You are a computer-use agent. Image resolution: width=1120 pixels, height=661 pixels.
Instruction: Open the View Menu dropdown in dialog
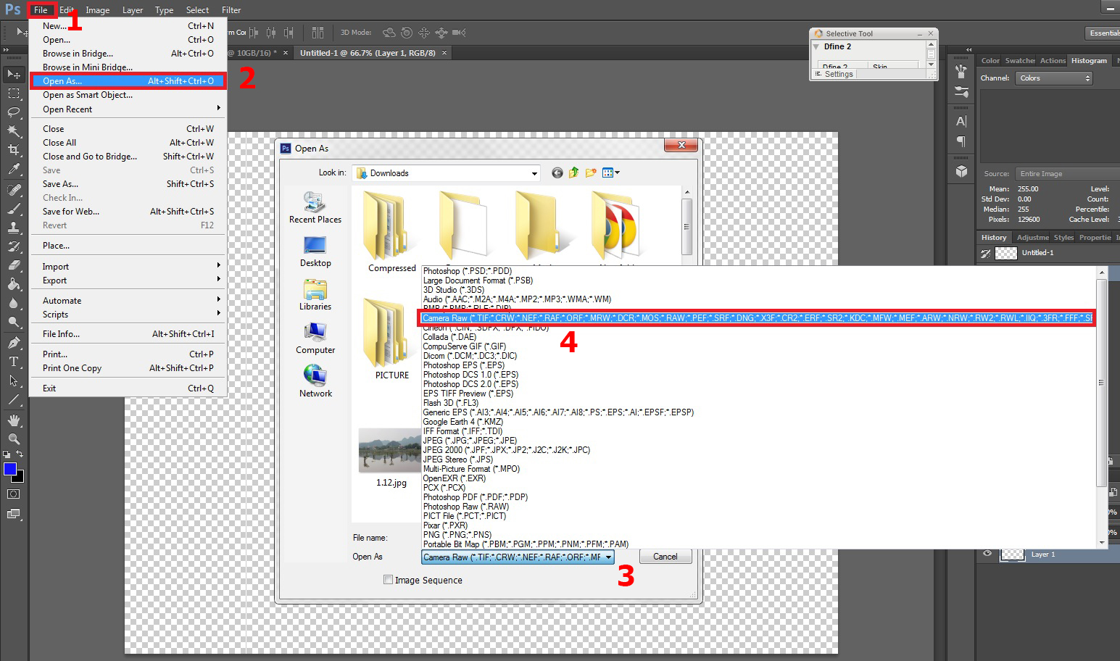pos(611,172)
